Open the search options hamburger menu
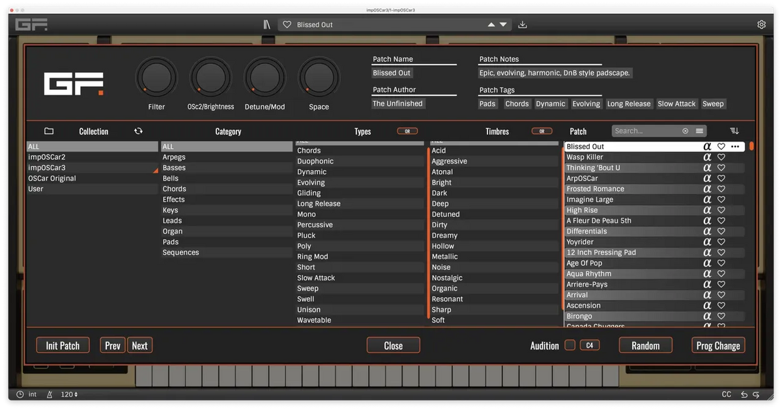 point(699,131)
